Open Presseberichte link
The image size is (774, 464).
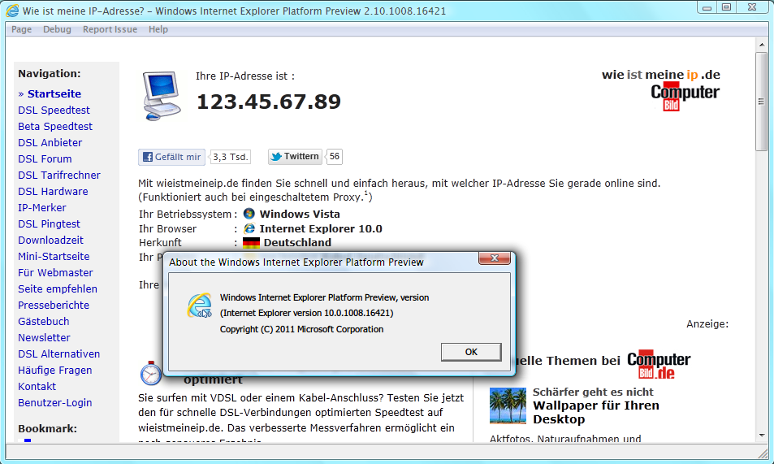54,306
